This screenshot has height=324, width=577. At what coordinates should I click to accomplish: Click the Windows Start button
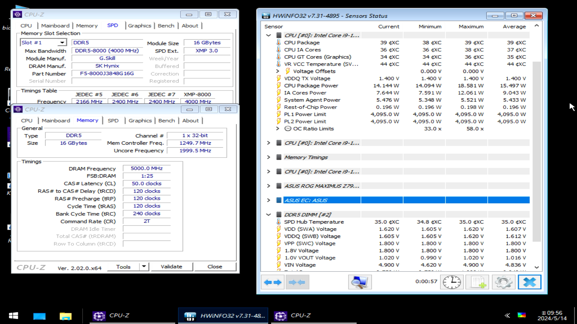tap(14, 316)
